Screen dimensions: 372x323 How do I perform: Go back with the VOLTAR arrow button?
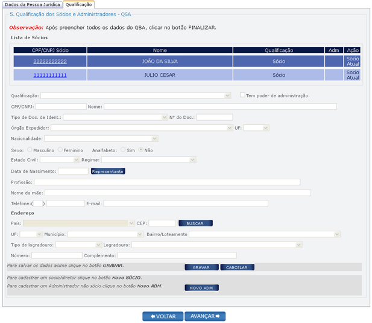pyautogui.click(x=162, y=316)
